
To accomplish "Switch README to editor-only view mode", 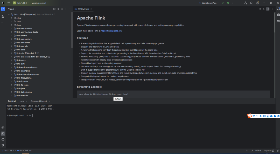I will click(260, 9).
